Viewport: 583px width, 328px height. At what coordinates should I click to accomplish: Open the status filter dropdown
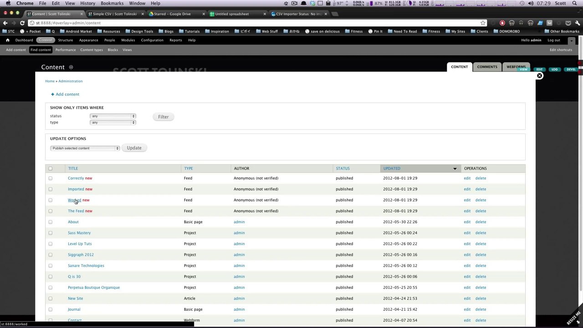click(x=113, y=116)
